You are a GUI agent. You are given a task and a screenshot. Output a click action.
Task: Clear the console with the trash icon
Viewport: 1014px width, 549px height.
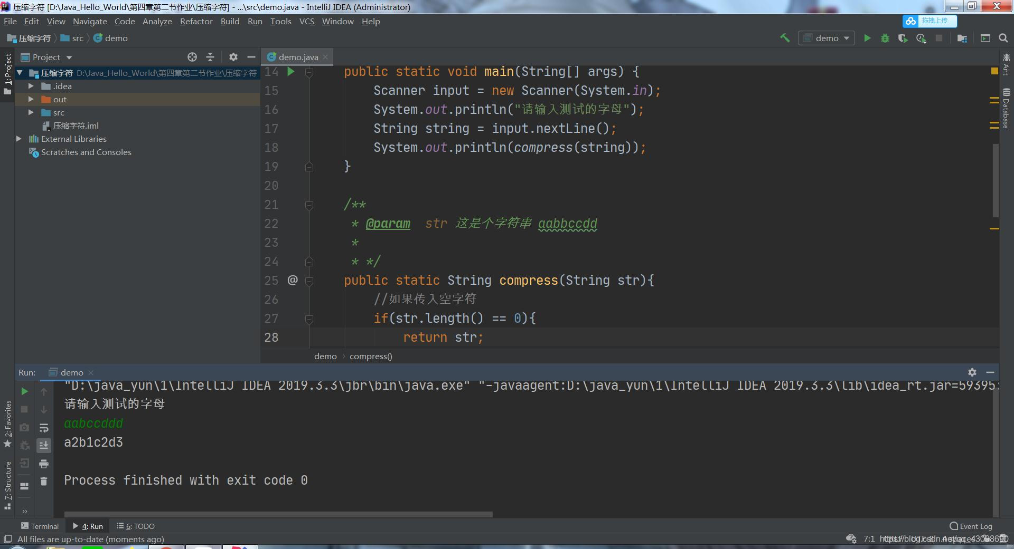point(44,481)
